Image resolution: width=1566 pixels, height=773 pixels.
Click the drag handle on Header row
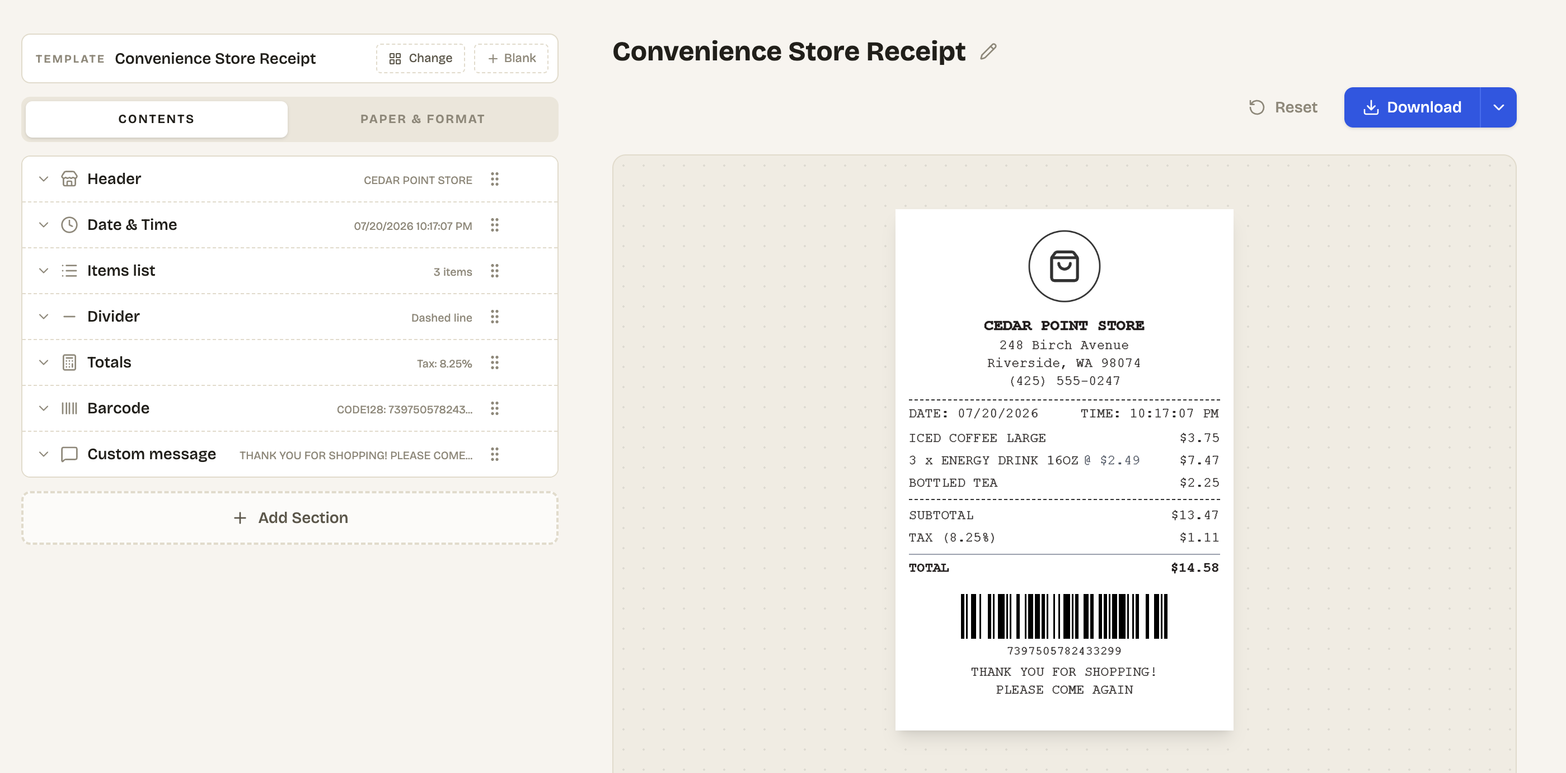click(x=495, y=178)
